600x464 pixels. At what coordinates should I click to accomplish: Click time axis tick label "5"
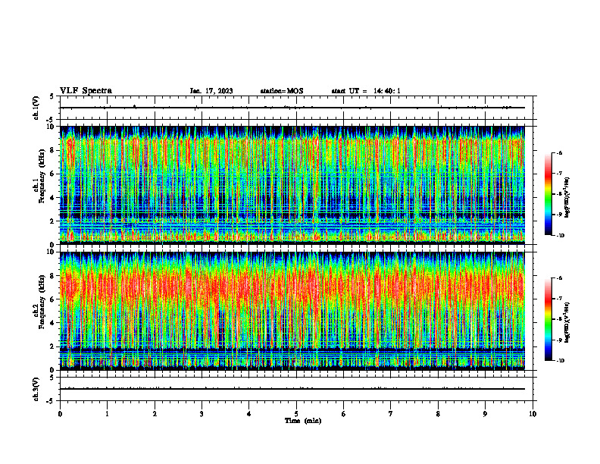(x=296, y=414)
